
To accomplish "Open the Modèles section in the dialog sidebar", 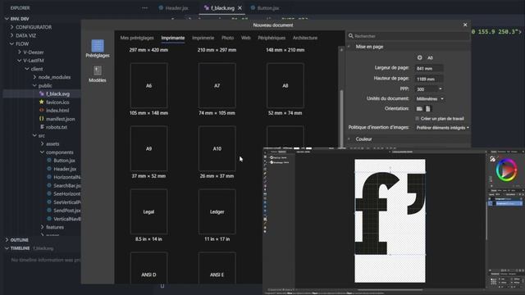I will [98, 75].
